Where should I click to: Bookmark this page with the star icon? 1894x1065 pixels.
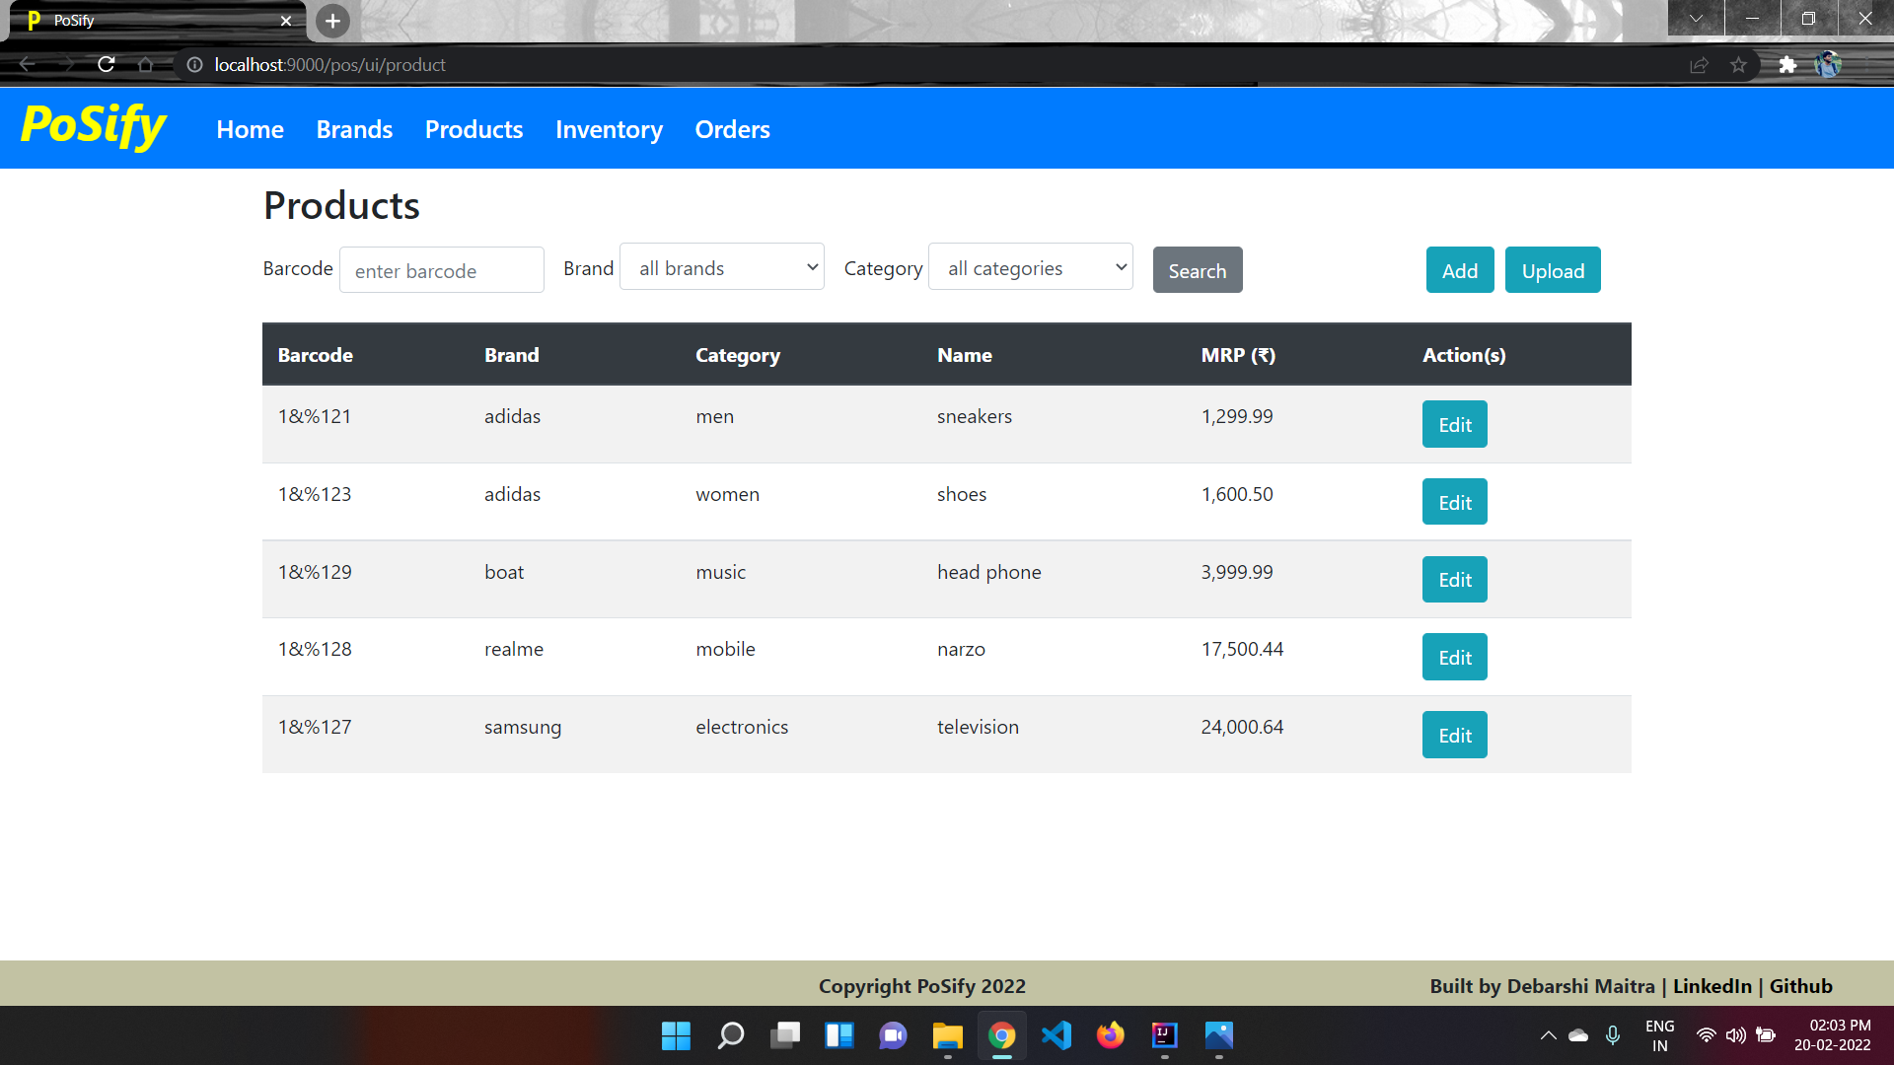pos(1739,65)
